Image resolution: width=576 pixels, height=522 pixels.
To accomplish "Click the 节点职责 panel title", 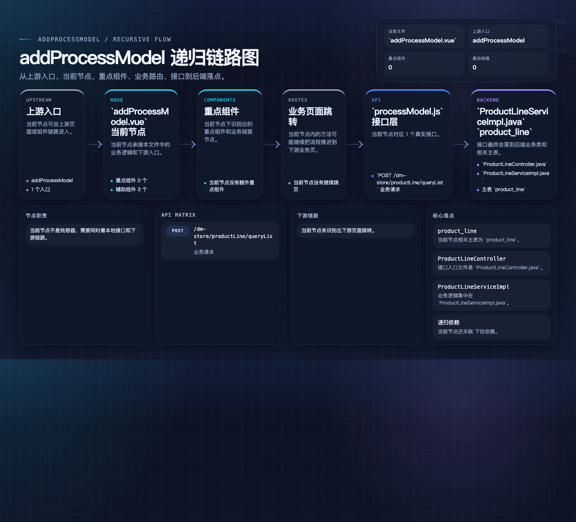I will tap(36, 216).
